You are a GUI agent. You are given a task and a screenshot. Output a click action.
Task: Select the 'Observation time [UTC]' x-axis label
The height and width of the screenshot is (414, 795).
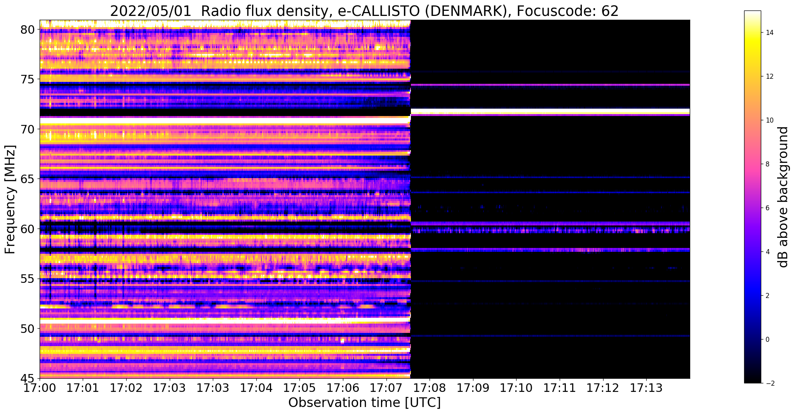(364, 403)
